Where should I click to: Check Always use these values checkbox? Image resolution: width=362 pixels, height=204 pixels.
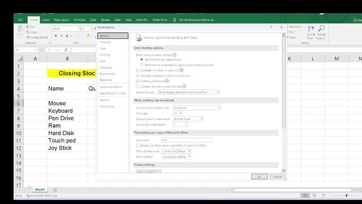[x=137, y=145]
